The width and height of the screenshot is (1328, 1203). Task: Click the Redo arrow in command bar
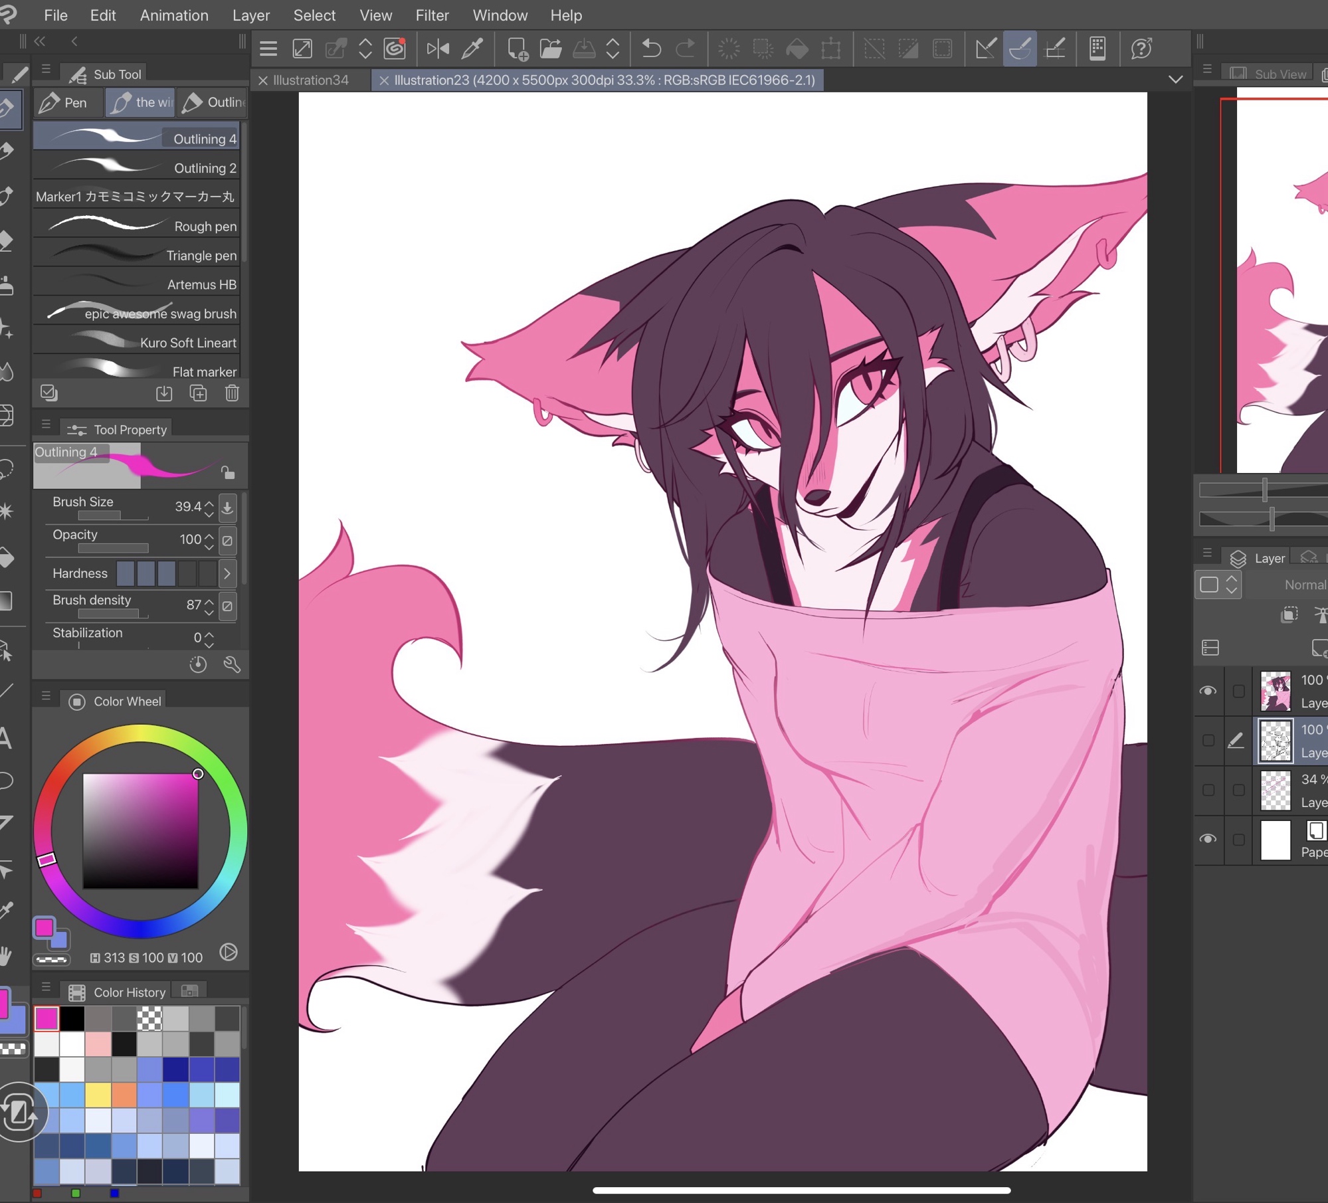[685, 48]
